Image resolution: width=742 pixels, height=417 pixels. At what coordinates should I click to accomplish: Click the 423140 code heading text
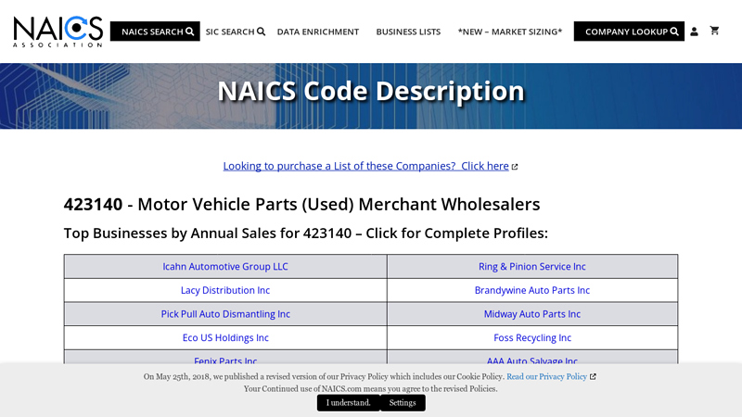(94, 204)
